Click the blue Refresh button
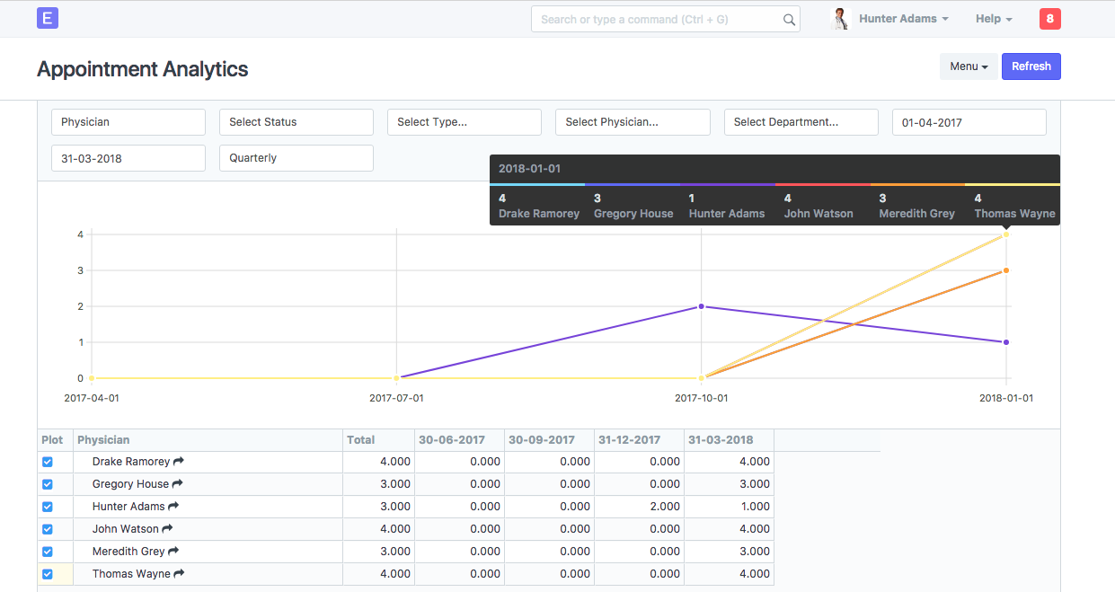The height and width of the screenshot is (592, 1115). tap(1031, 66)
